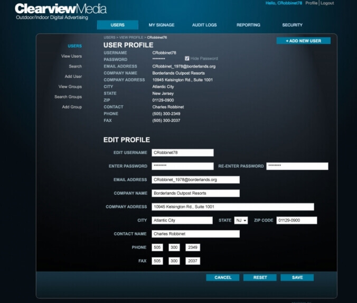Toggle the Hide Password checkbox
Image resolution: width=357 pixels, height=303 pixels.
click(187, 58)
